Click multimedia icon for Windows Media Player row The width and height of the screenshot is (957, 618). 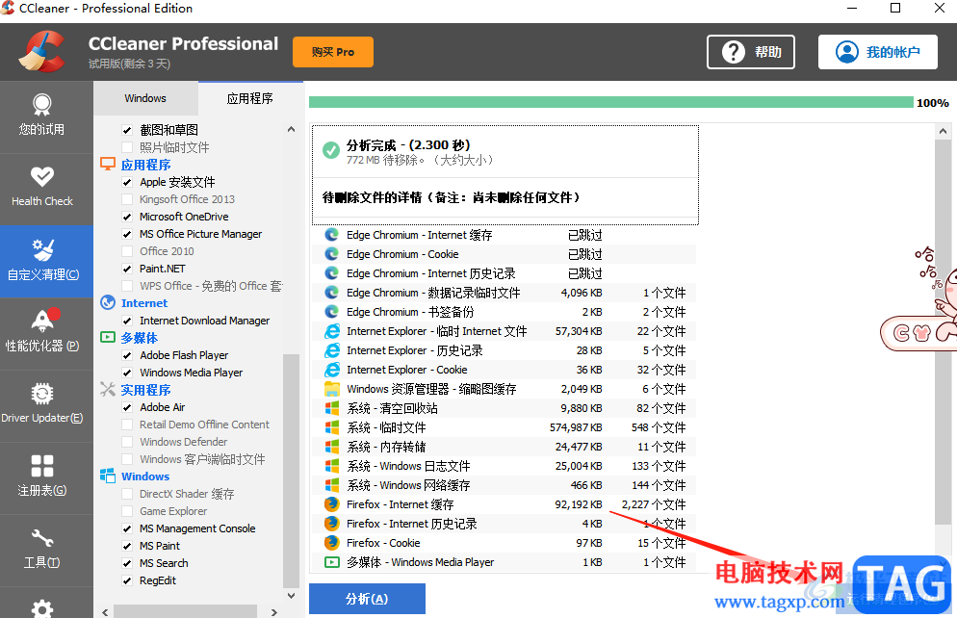331,562
